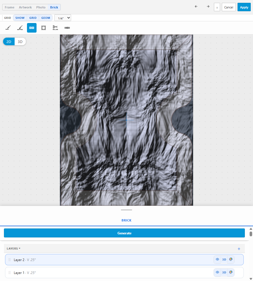253x281 pixels.
Task: Grab the Layer 1 drag handle
Action: click(10, 273)
